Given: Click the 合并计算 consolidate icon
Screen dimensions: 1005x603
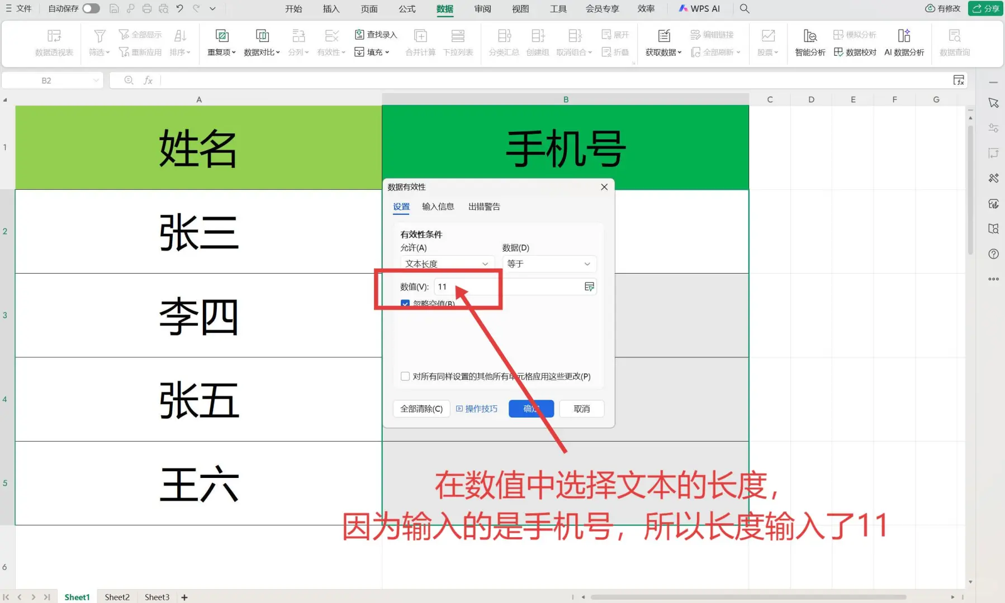Looking at the screenshot, I should point(420,36).
